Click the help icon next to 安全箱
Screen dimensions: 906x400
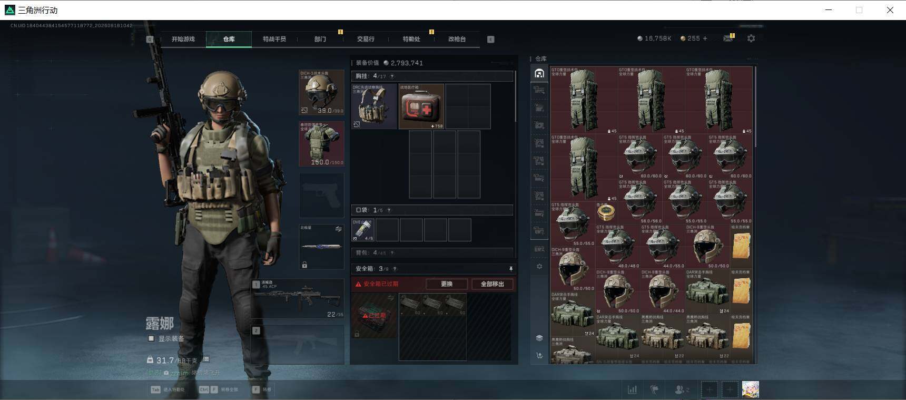(x=395, y=269)
